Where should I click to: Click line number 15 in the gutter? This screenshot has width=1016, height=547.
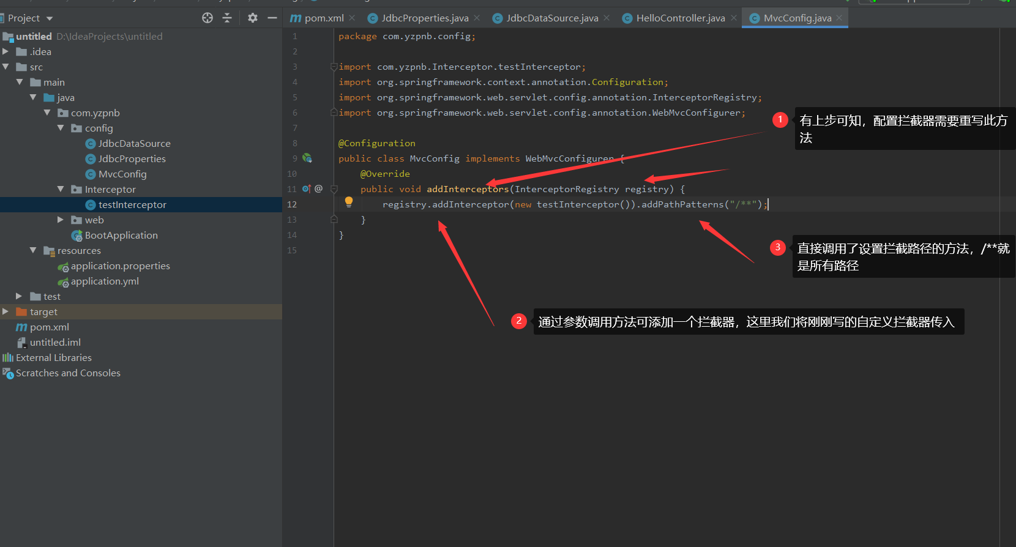[292, 250]
